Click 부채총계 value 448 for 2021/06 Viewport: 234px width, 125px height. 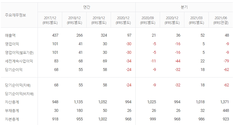[226, 111]
